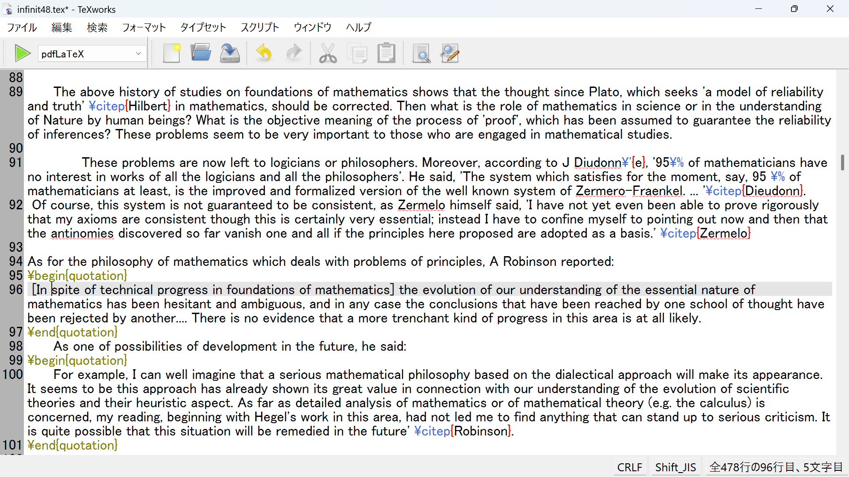Open the ヘルプ menu

tap(358, 27)
